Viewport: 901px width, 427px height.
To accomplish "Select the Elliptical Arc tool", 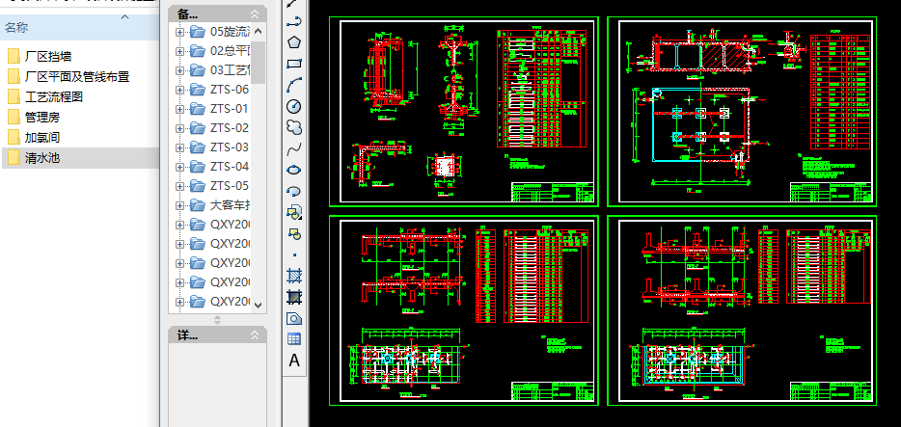I will coord(294,191).
